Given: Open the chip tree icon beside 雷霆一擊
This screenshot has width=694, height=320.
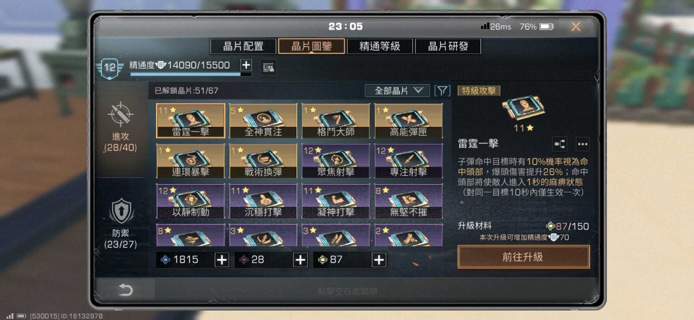Looking at the screenshot, I should pos(559,144).
